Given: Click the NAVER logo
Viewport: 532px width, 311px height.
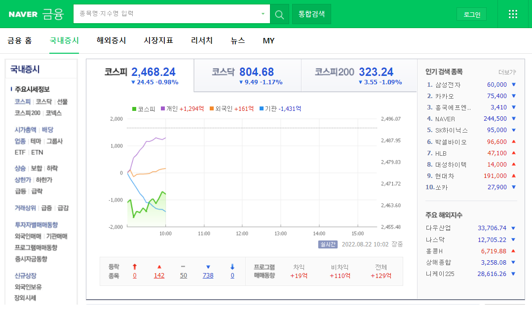Looking at the screenshot, I should (x=23, y=14).
